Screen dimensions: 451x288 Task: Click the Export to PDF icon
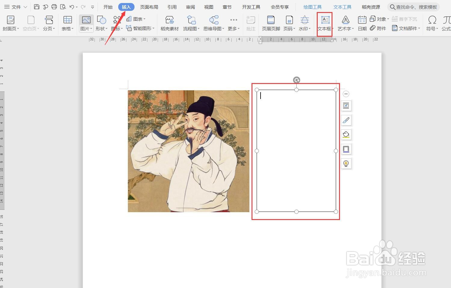(x=45, y=7)
